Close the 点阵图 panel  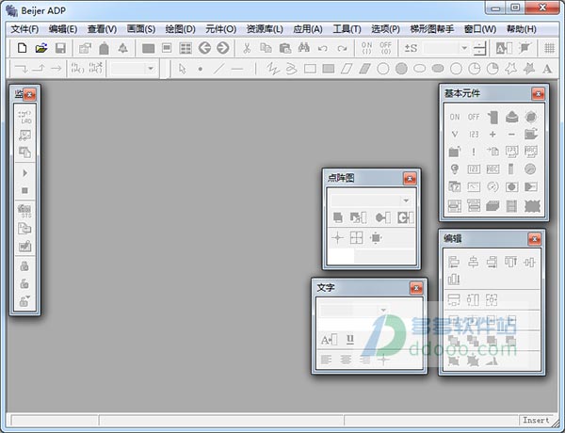pyautogui.click(x=410, y=178)
